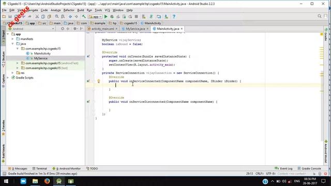Toggle the read-only lock icon in status bar
331x186 pixels.
[x=314, y=174]
